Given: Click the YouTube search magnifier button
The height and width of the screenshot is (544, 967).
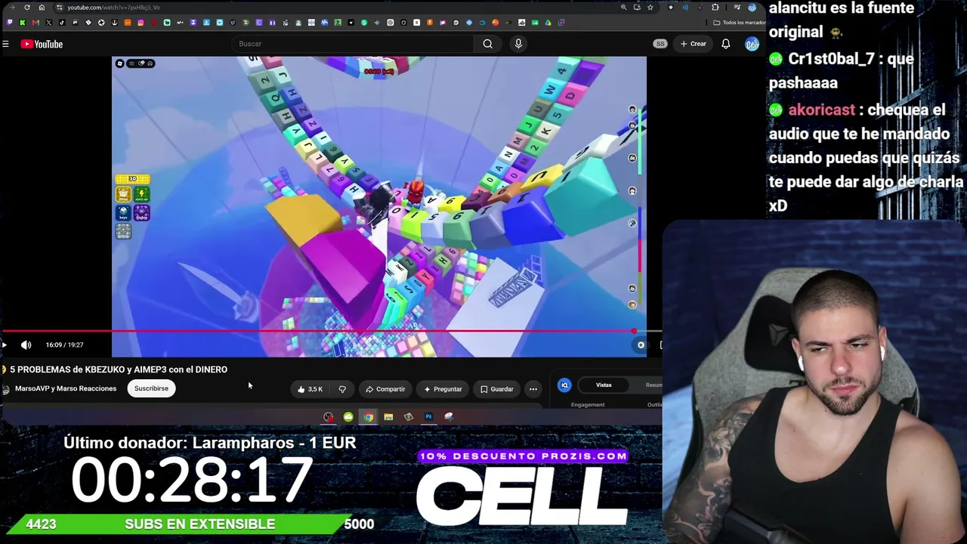Looking at the screenshot, I should [x=488, y=44].
